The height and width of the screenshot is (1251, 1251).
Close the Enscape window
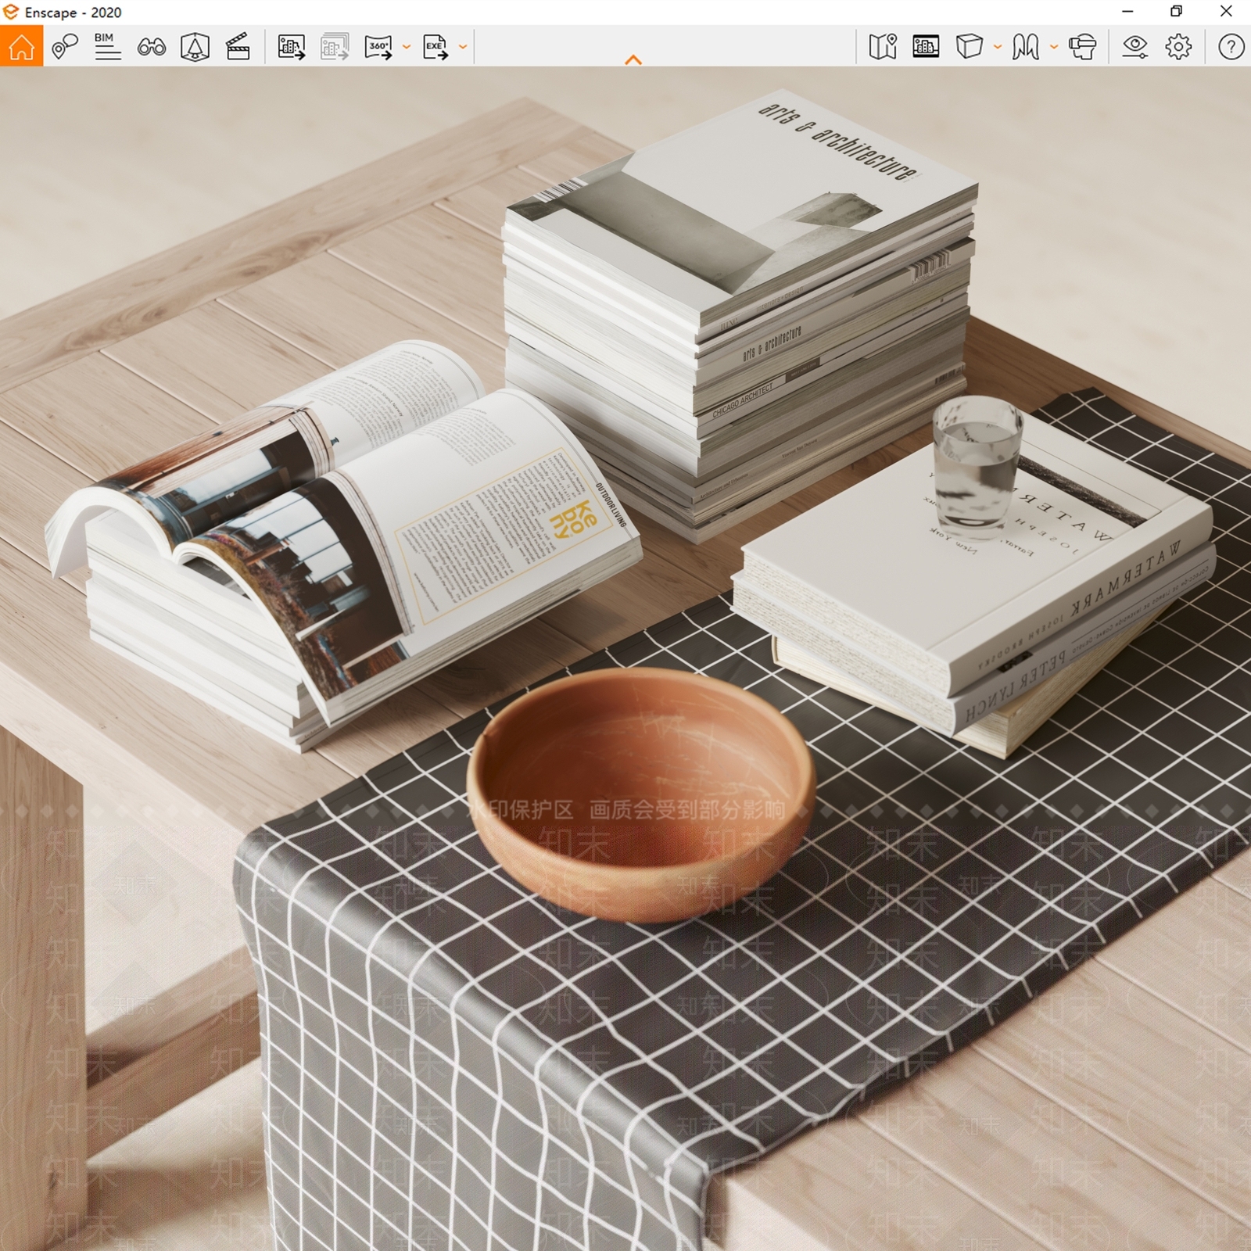[1226, 12]
